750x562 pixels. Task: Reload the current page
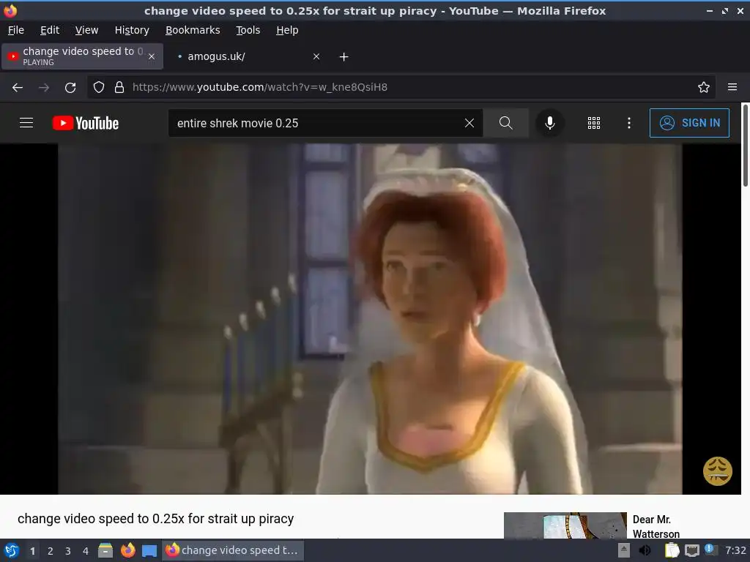(70, 88)
